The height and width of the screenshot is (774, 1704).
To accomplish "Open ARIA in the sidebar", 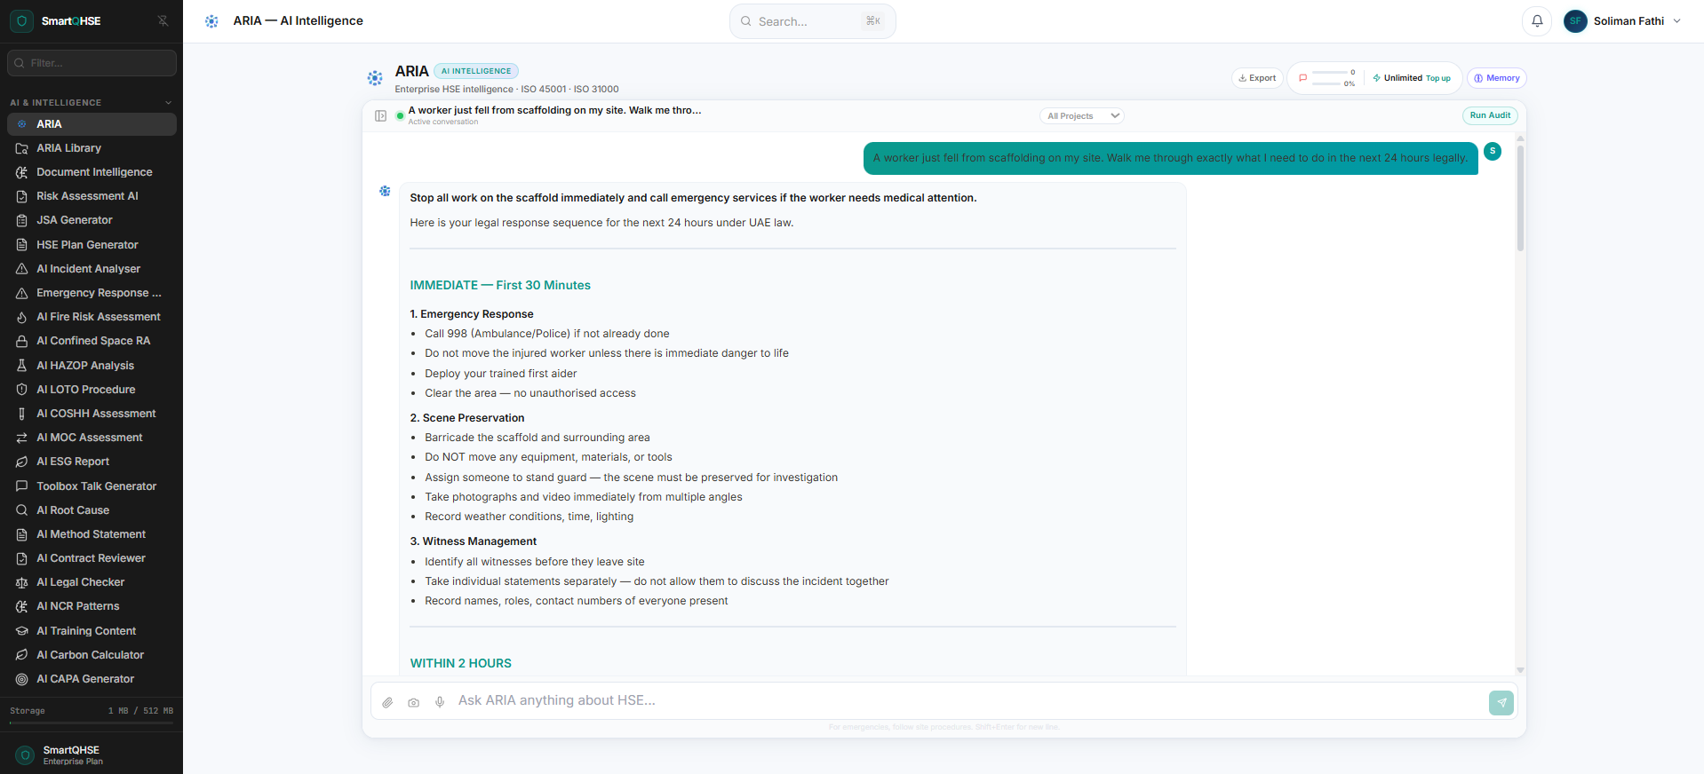I will point(92,124).
